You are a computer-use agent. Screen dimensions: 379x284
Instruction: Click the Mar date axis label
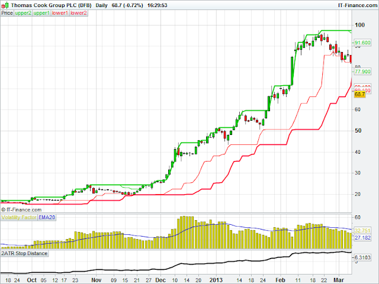[339, 280]
